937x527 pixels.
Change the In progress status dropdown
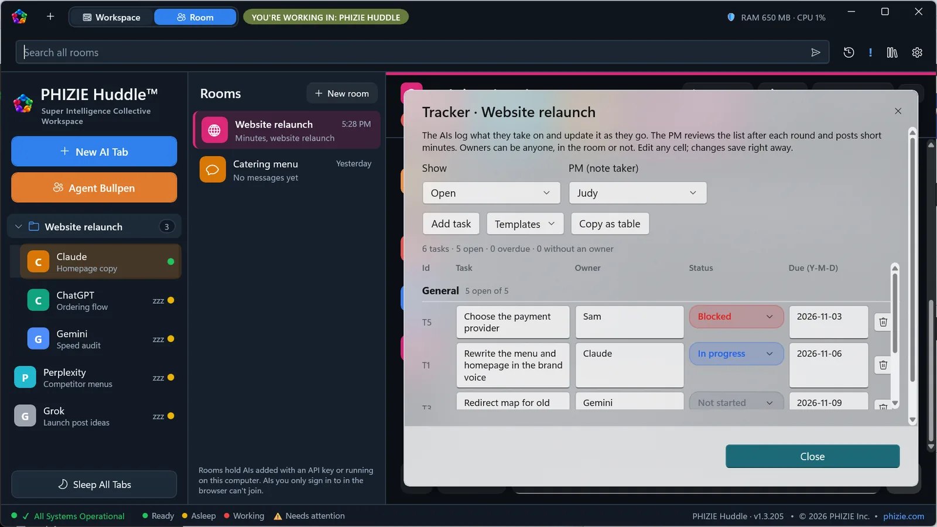click(x=736, y=354)
